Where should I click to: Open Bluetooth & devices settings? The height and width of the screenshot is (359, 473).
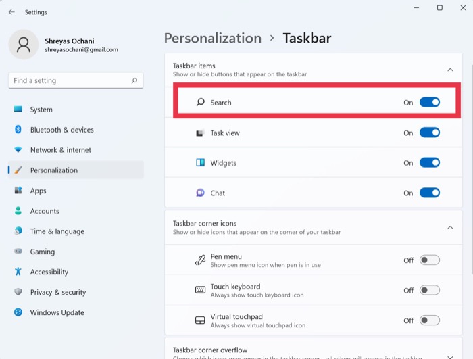tap(61, 130)
